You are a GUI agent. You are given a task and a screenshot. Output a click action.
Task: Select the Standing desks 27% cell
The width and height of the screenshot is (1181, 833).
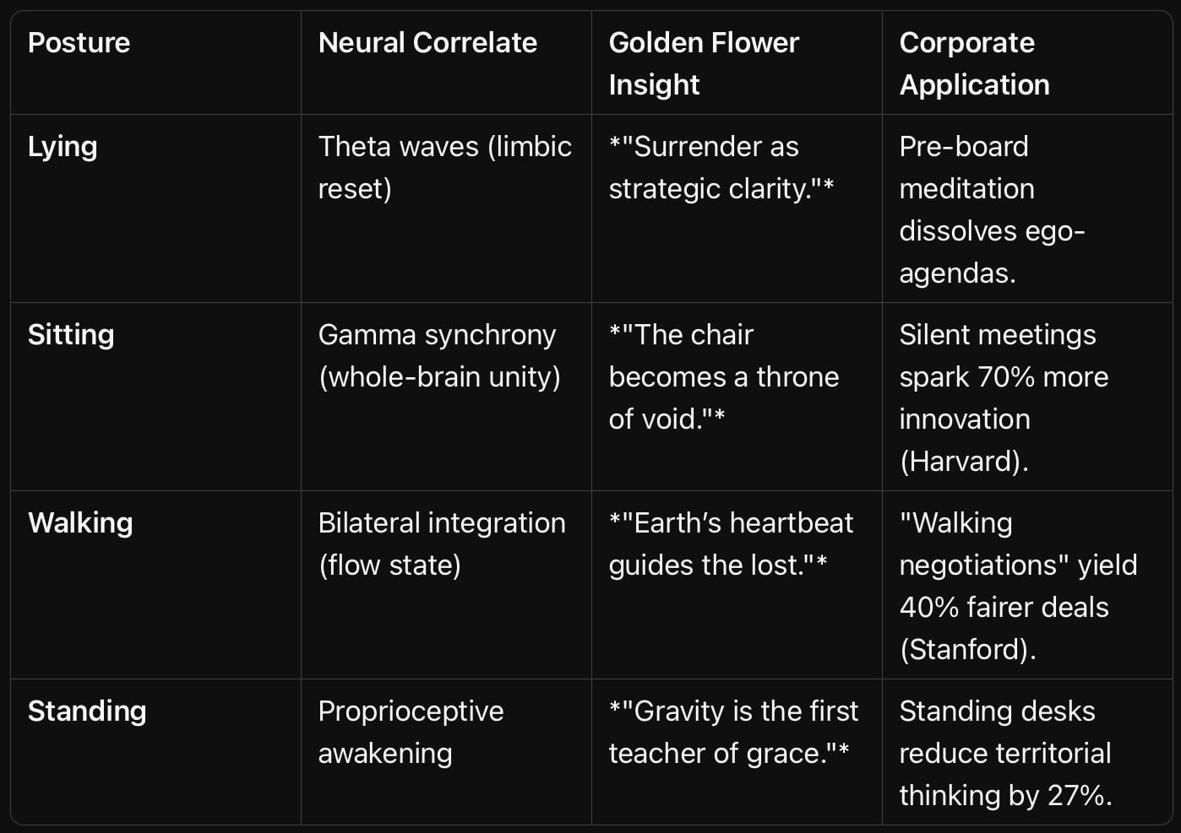(x=1005, y=753)
